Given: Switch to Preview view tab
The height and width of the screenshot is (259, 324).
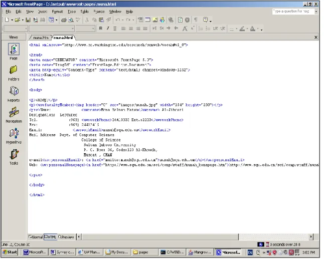Looking at the screenshot, I should tap(66, 237).
